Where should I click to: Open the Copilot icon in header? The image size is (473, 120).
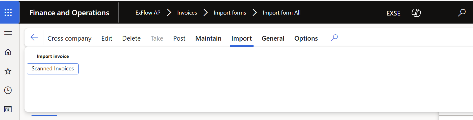point(416,13)
